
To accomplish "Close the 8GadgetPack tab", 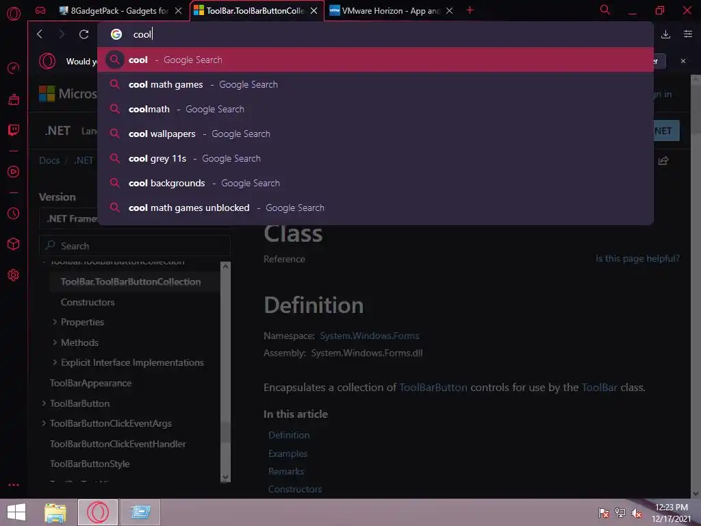I will (179, 11).
